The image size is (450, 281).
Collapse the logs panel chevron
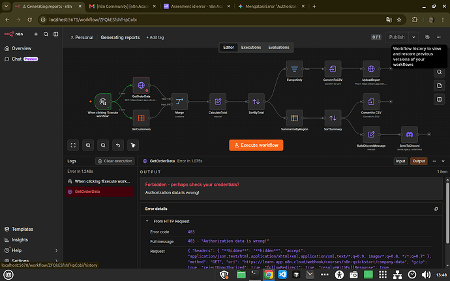point(443,161)
